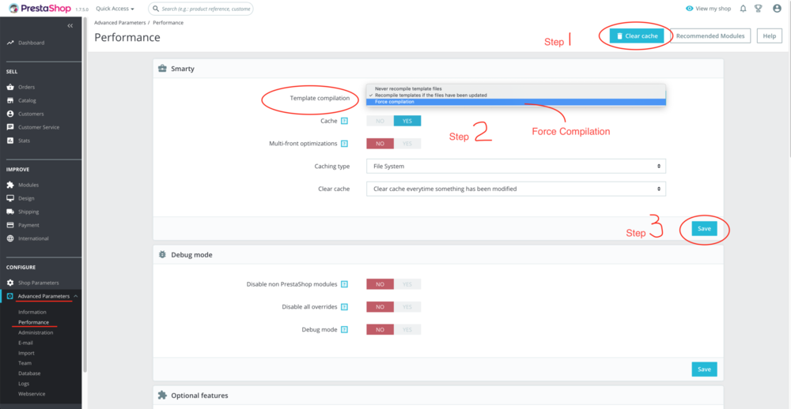Click the eye icon beside View my shop

[690, 9]
